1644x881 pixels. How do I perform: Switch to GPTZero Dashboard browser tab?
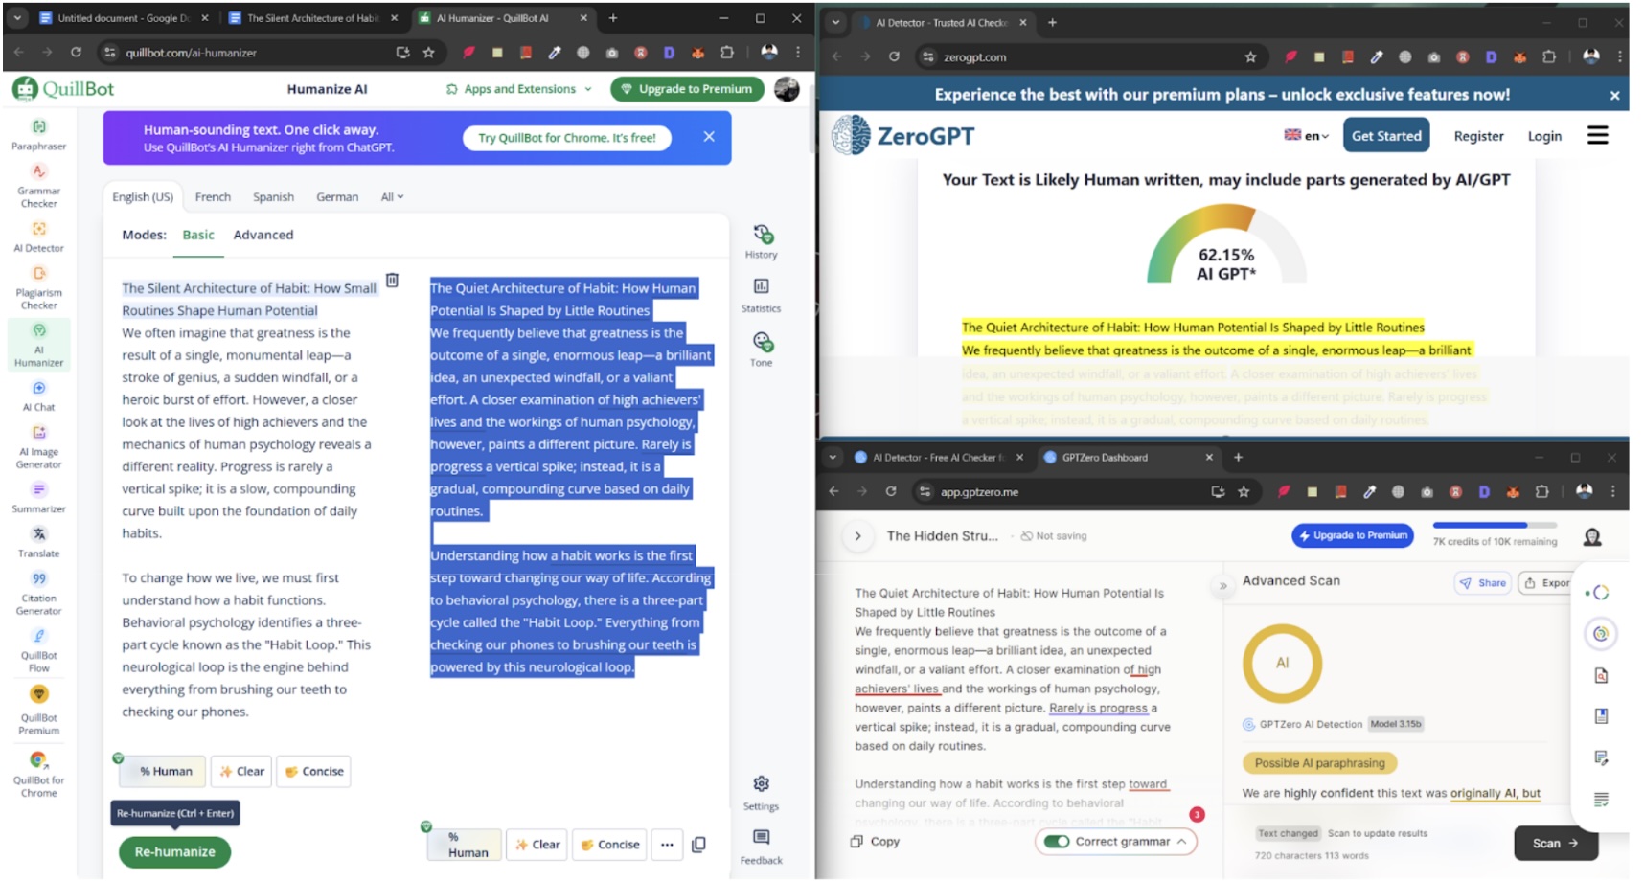(1127, 458)
